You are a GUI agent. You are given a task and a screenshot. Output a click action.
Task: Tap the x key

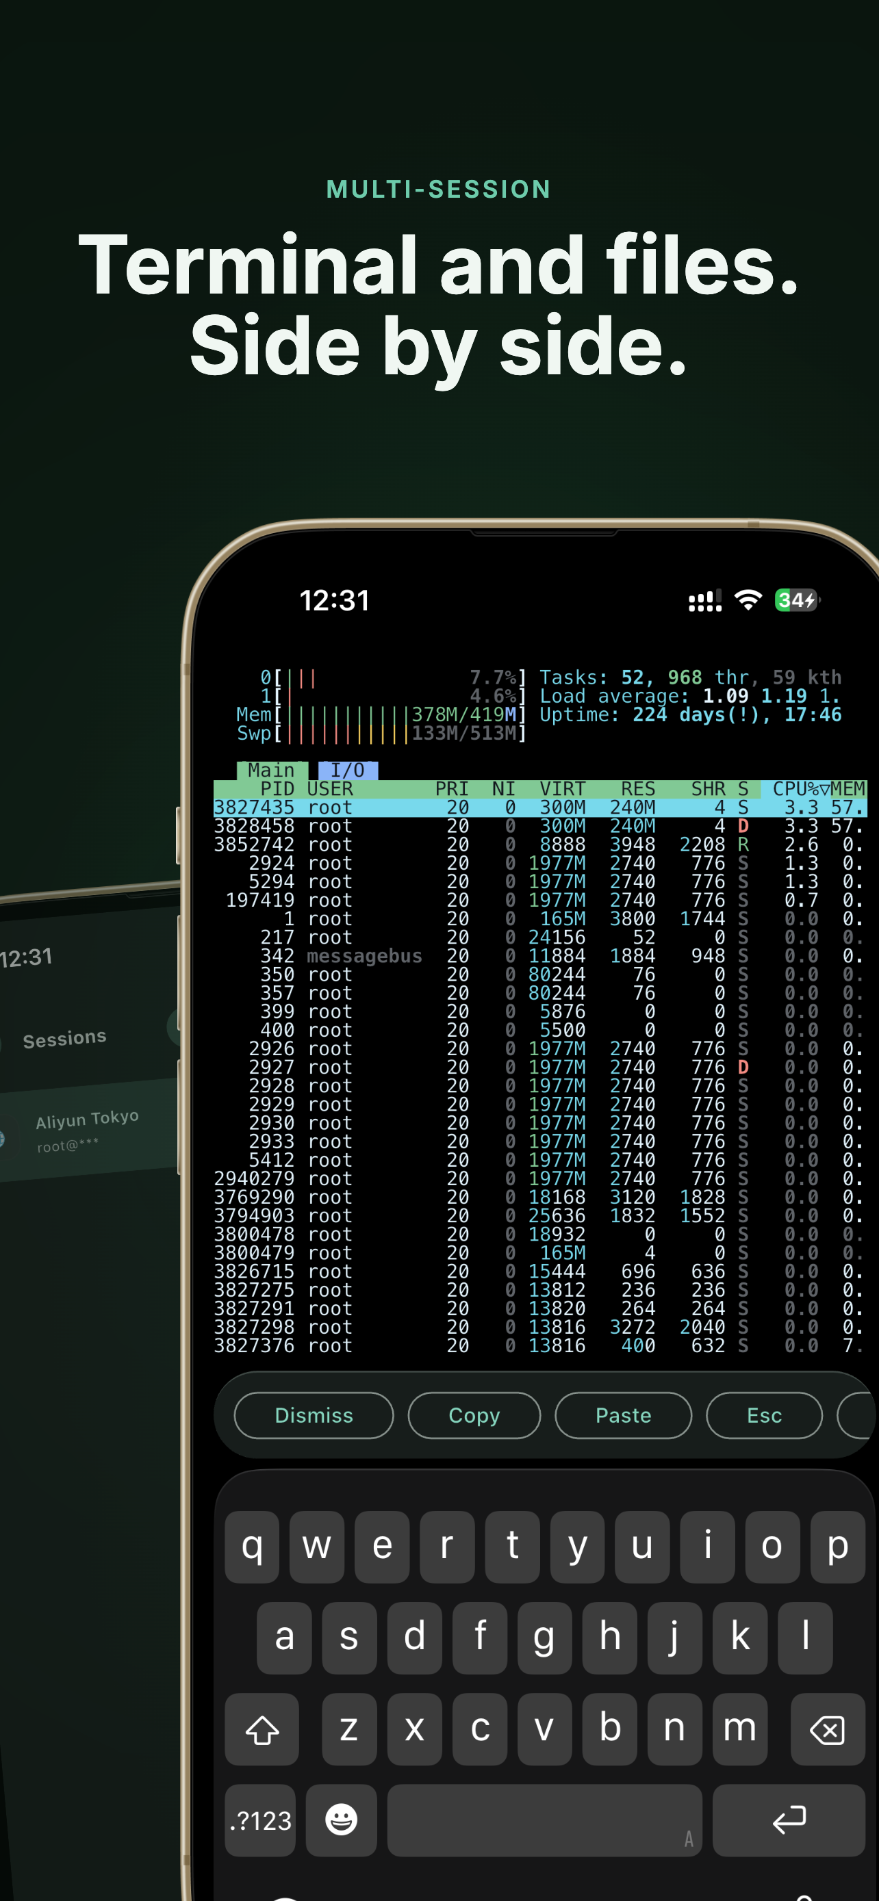tap(415, 1729)
